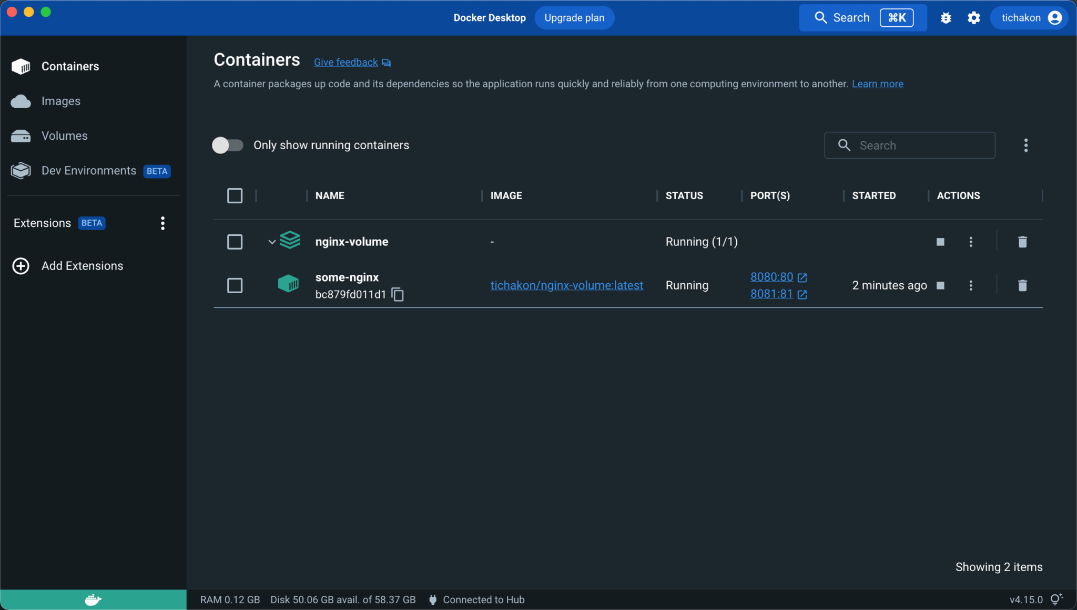Open Docker Desktop settings gear
The width and height of the screenshot is (1077, 610).
pyautogui.click(x=973, y=17)
